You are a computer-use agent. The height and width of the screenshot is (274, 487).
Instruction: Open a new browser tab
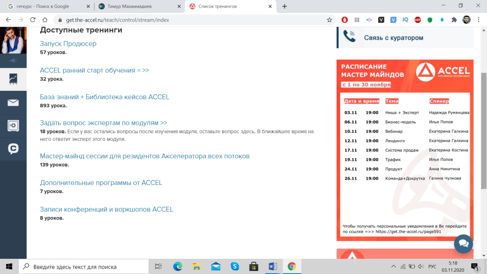[285, 6]
